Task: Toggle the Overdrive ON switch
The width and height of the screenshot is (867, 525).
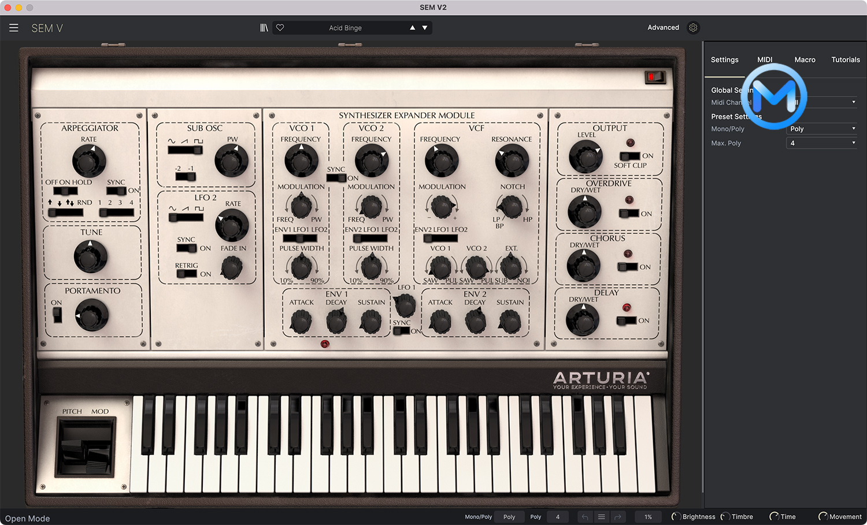Action: pos(629,214)
